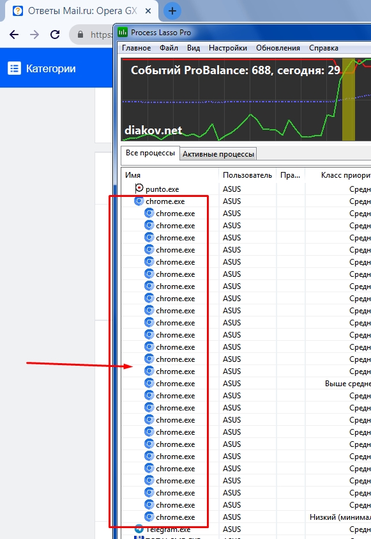Open the Вид menu
Viewport: 371px width, 539px height.
click(x=193, y=48)
